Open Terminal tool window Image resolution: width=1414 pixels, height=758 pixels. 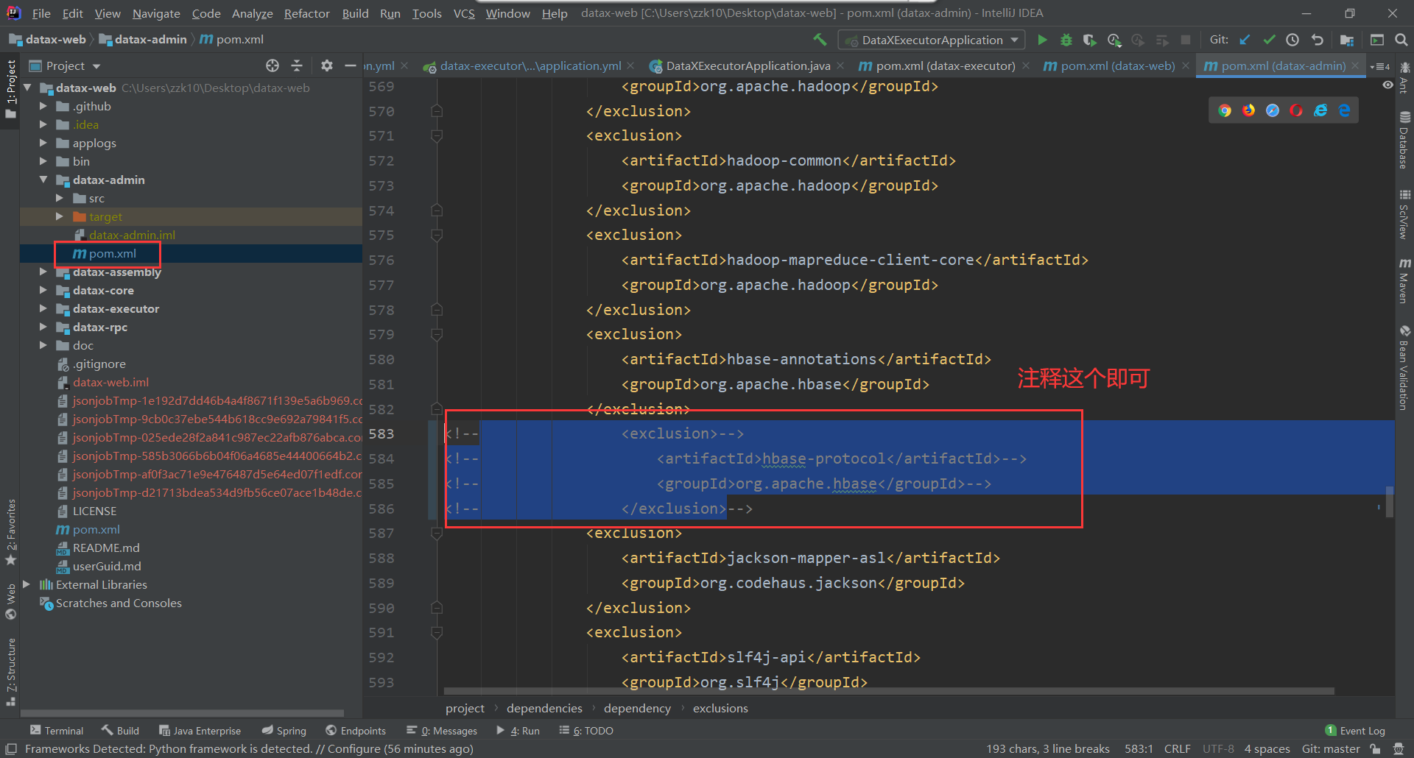[x=57, y=730]
